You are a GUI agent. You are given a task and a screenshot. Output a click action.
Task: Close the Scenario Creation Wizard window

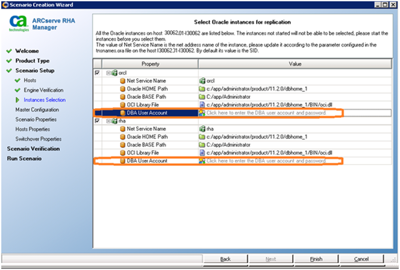click(x=393, y=5)
